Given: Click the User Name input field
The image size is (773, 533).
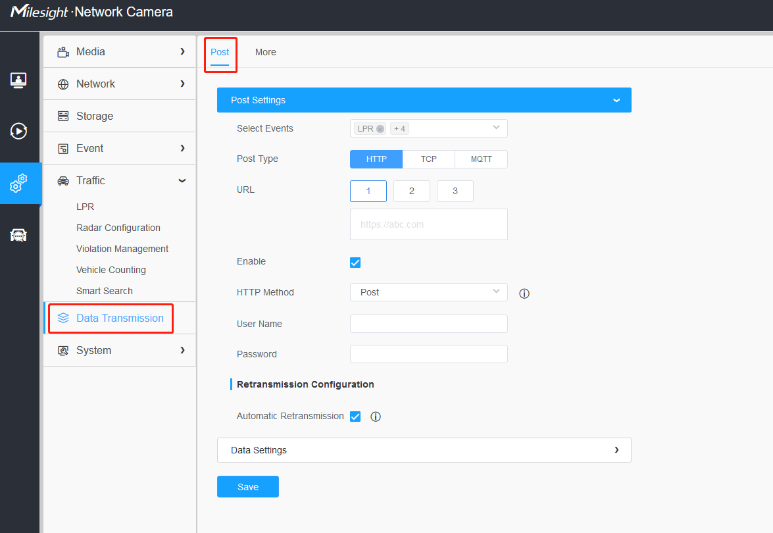Looking at the screenshot, I should click(429, 324).
